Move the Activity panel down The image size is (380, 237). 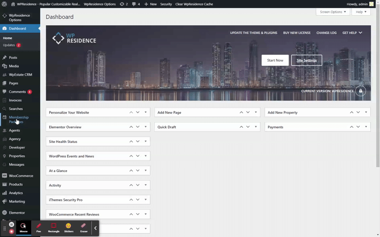[x=138, y=185]
